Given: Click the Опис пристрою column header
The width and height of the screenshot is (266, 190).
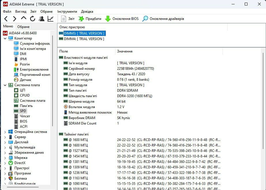Looking at the screenshot, I should coord(143,27).
